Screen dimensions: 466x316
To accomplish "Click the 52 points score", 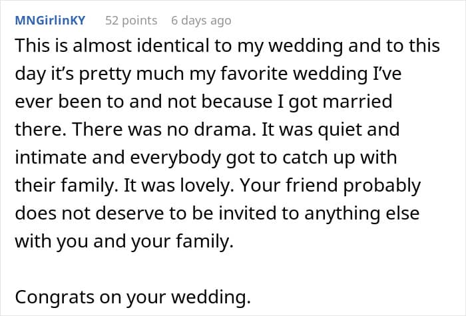I will click(132, 21).
